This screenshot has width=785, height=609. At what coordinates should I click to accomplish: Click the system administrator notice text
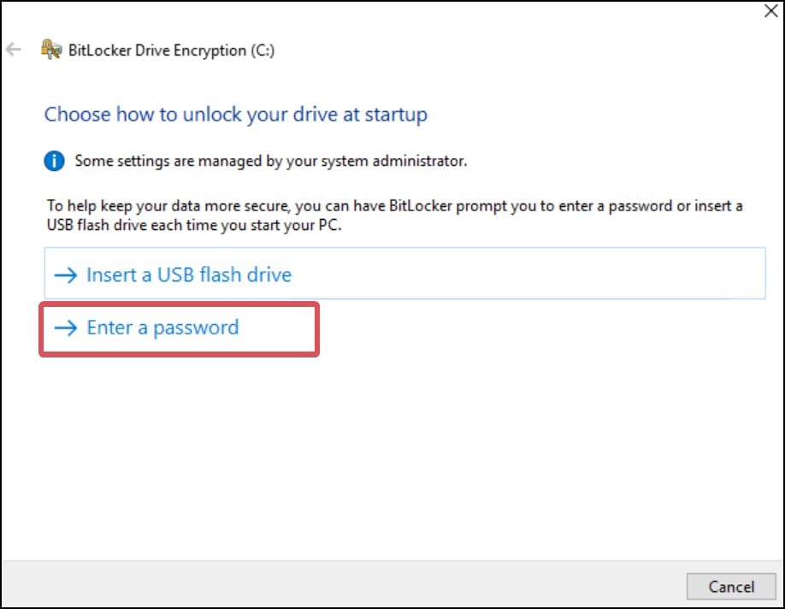271,162
